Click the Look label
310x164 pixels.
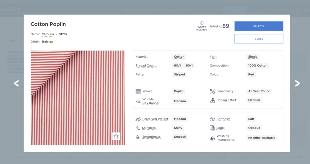point(220,128)
